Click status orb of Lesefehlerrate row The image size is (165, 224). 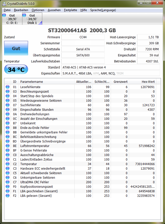(x=8, y=87)
